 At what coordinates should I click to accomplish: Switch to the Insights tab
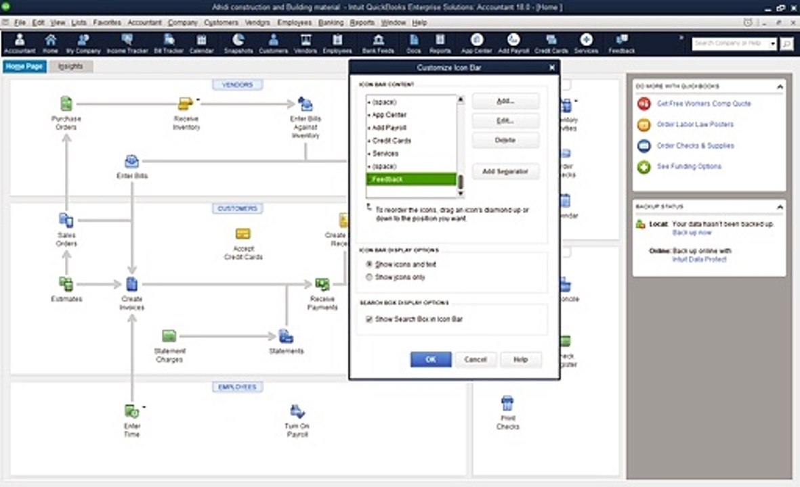pos(71,66)
